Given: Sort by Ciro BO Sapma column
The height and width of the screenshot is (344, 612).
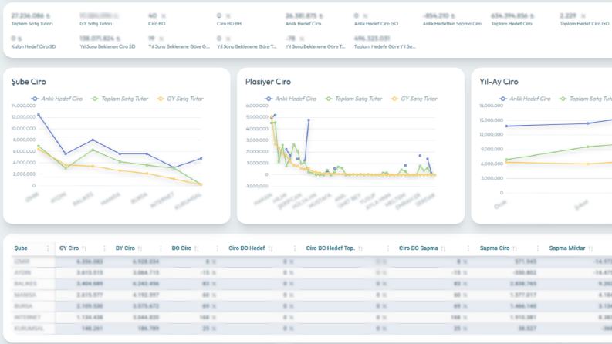Looking at the screenshot, I should (443, 248).
